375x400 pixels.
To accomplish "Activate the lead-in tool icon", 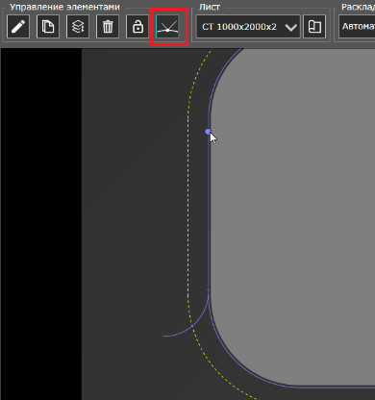I will pyautogui.click(x=167, y=26).
